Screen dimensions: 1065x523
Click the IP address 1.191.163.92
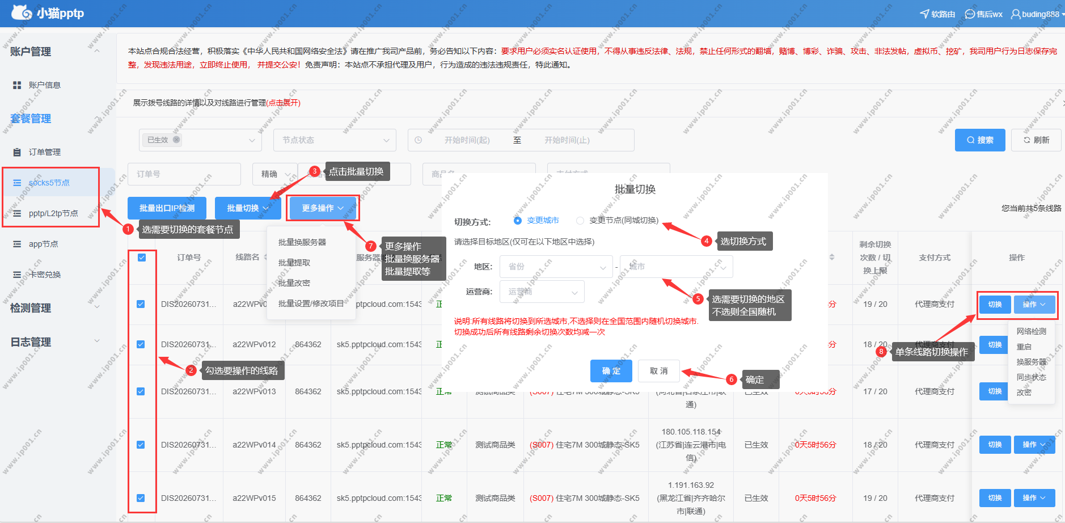point(691,485)
